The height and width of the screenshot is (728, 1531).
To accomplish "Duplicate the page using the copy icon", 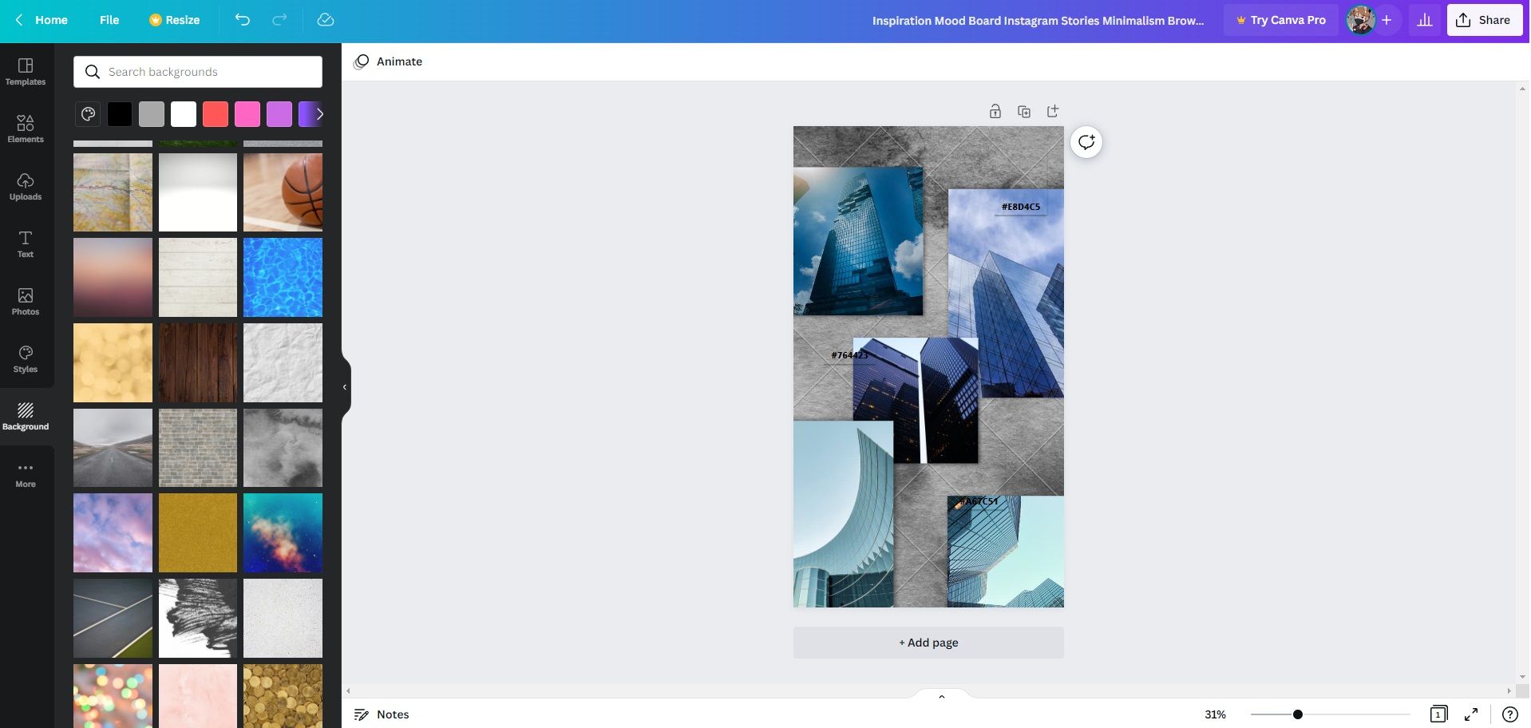I will [x=1024, y=111].
